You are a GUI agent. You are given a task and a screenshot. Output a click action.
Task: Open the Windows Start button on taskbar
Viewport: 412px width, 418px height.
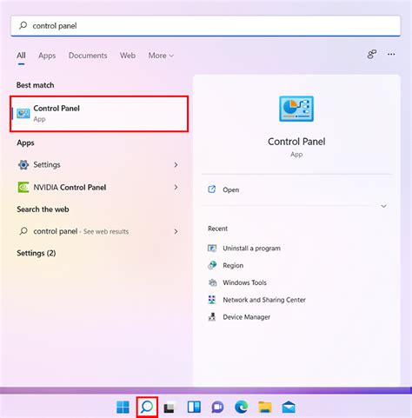tap(123, 408)
